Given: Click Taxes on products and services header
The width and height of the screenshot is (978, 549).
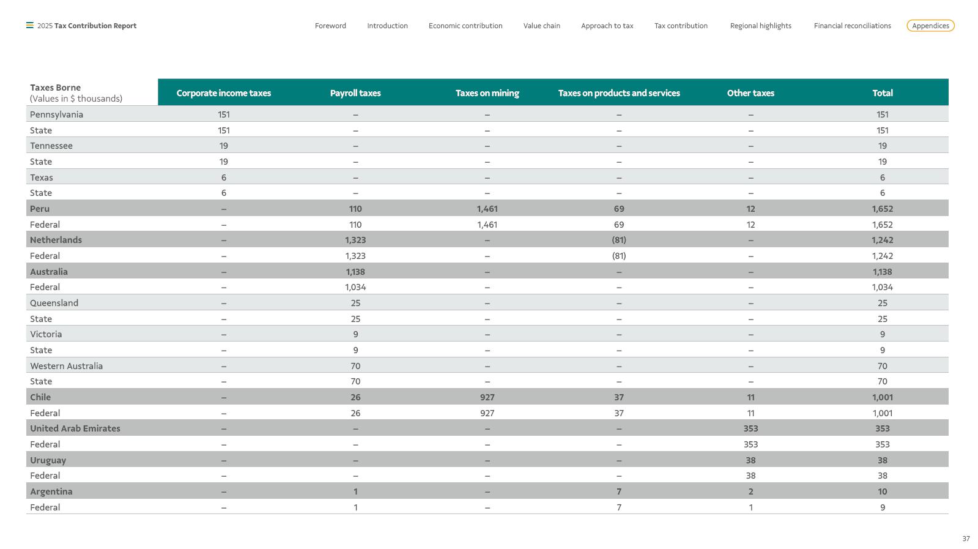Looking at the screenshot, I should (x=619, y=93).
